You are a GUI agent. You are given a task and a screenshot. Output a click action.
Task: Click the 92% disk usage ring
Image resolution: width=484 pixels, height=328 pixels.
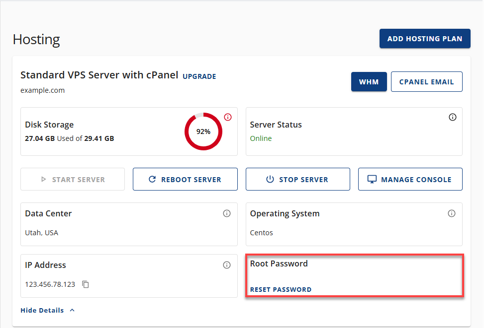coord(203,131)
